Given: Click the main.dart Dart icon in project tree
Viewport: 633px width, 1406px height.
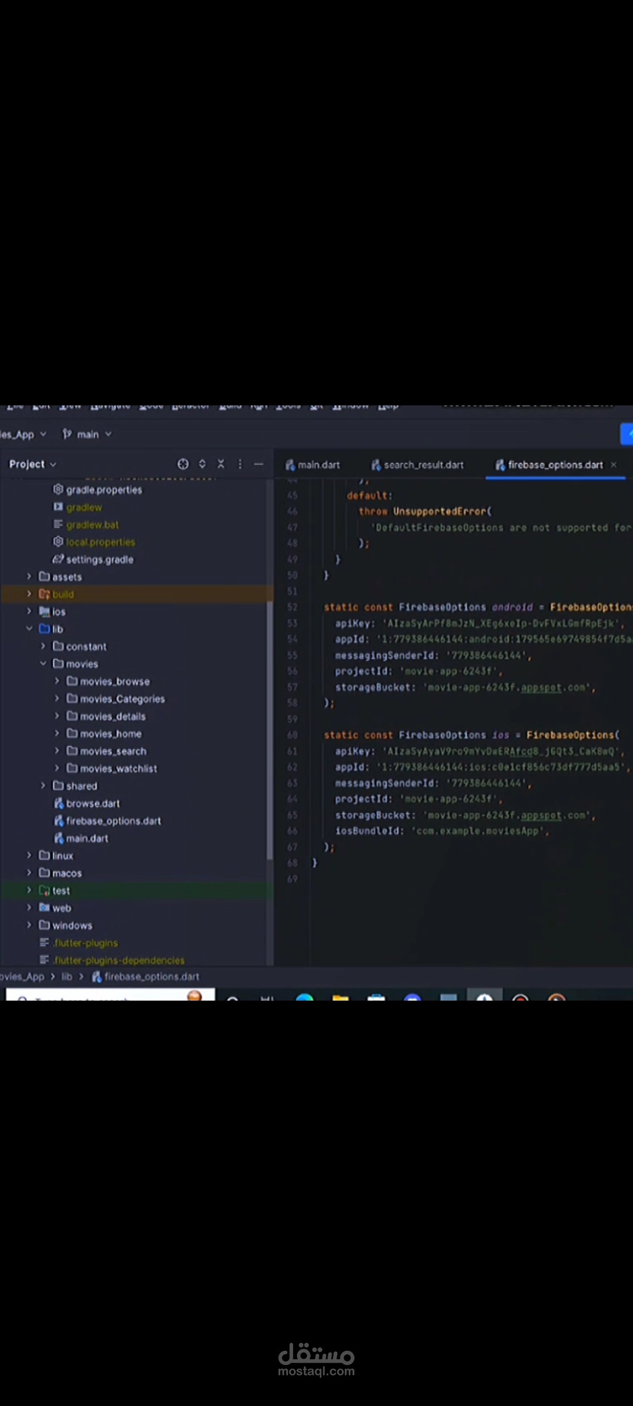Looking at the screenshot, I should (x=59, y=838).
